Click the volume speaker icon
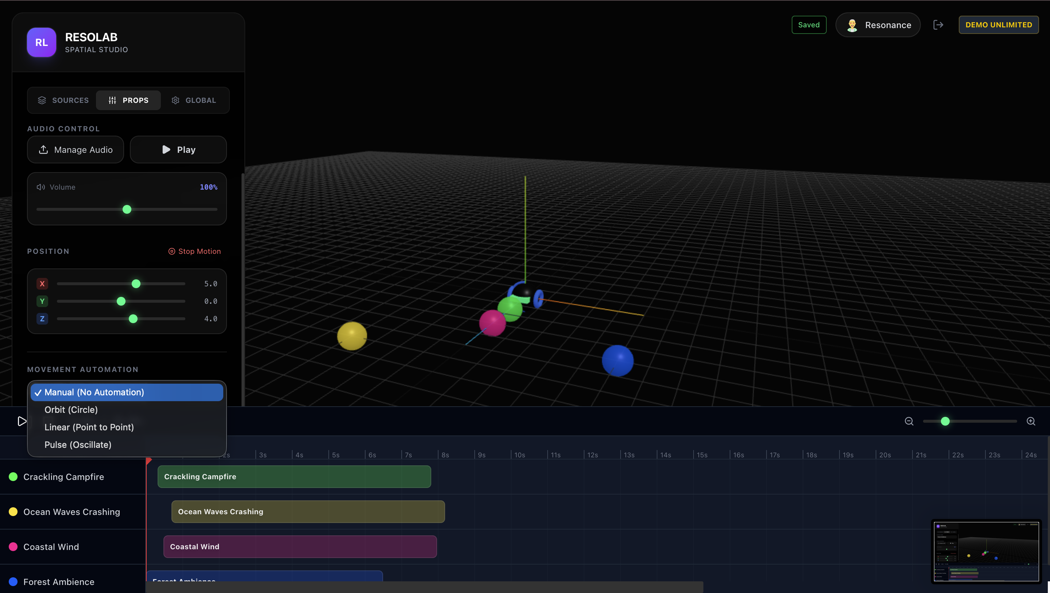1050x593 pixels. (x=41, y=187)
